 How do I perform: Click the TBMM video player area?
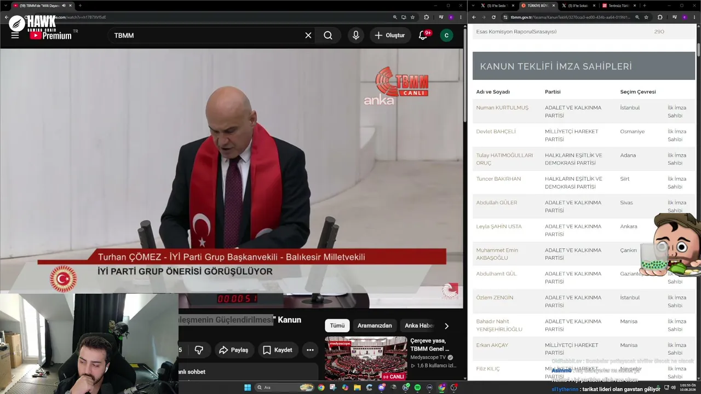point(232,178)
